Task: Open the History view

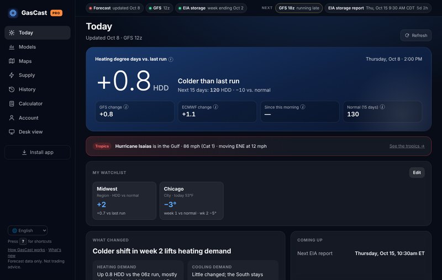Action: click(38, 89)
